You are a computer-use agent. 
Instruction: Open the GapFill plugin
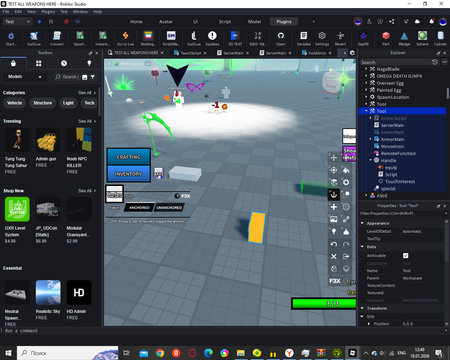click(363, 38)
